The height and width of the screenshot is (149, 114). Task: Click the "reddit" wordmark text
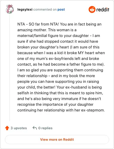tap(103, 9)
